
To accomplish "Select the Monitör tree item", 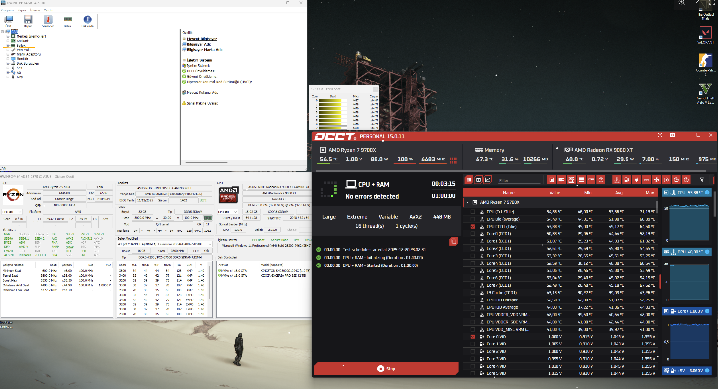I will point(22,59).
